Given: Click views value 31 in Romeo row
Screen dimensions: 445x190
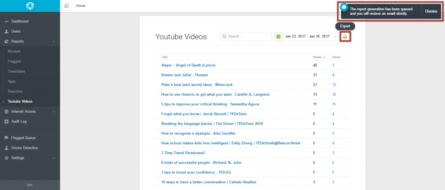Looking at the screenshot, I should [315, 75].
